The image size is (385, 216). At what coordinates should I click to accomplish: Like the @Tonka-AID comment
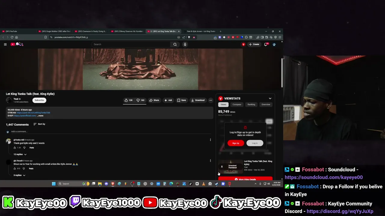[x=15, y=148]
